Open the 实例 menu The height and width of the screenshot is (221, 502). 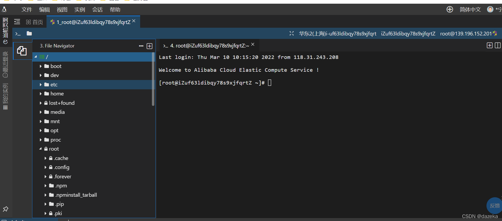coord(80,10)
